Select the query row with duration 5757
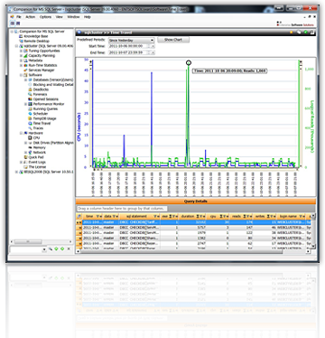This screenshot has height=338, width=325. pyautogui.click(x=194, y=228)
